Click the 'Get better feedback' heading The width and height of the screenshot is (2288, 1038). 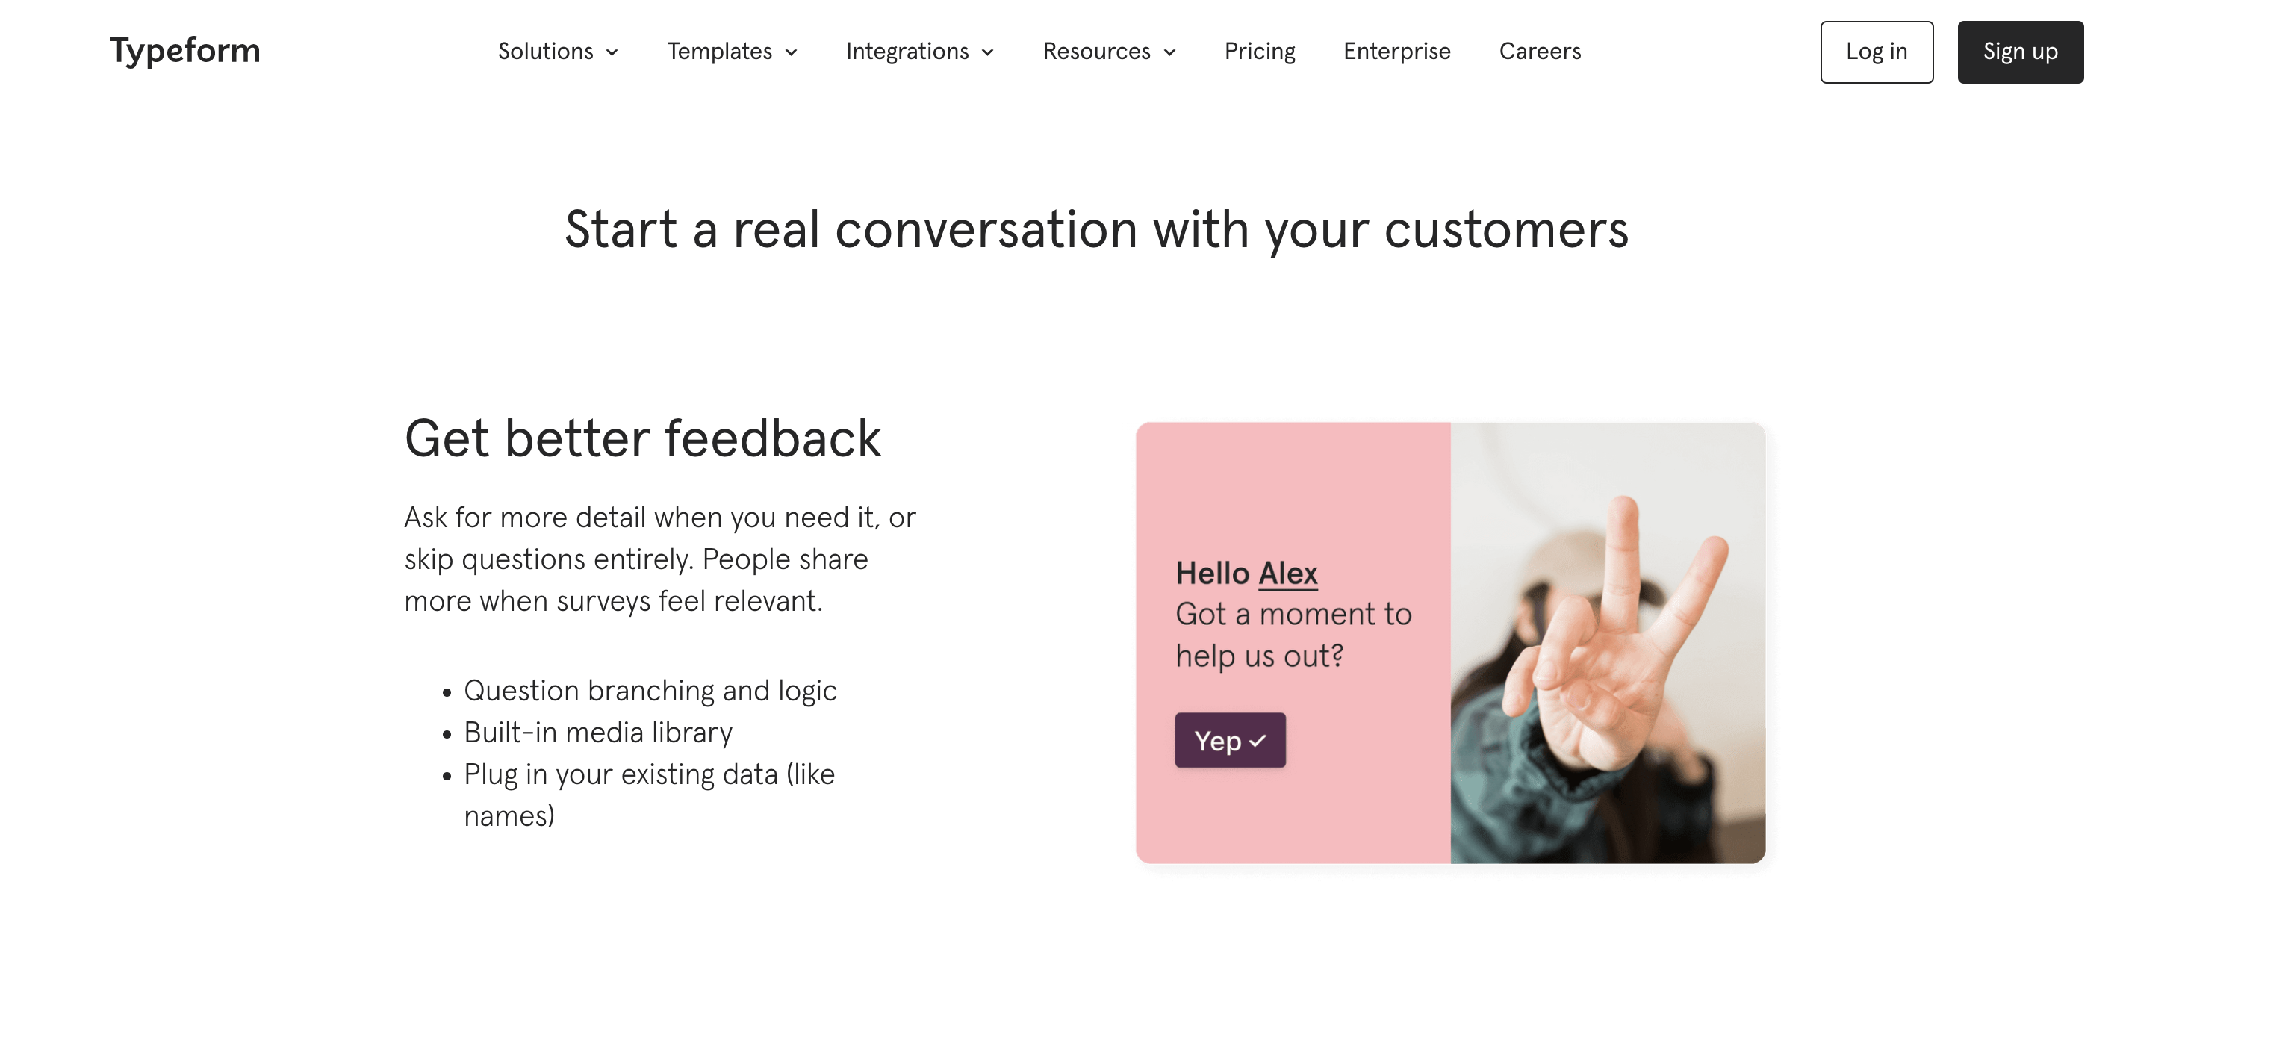pos(642,438)
